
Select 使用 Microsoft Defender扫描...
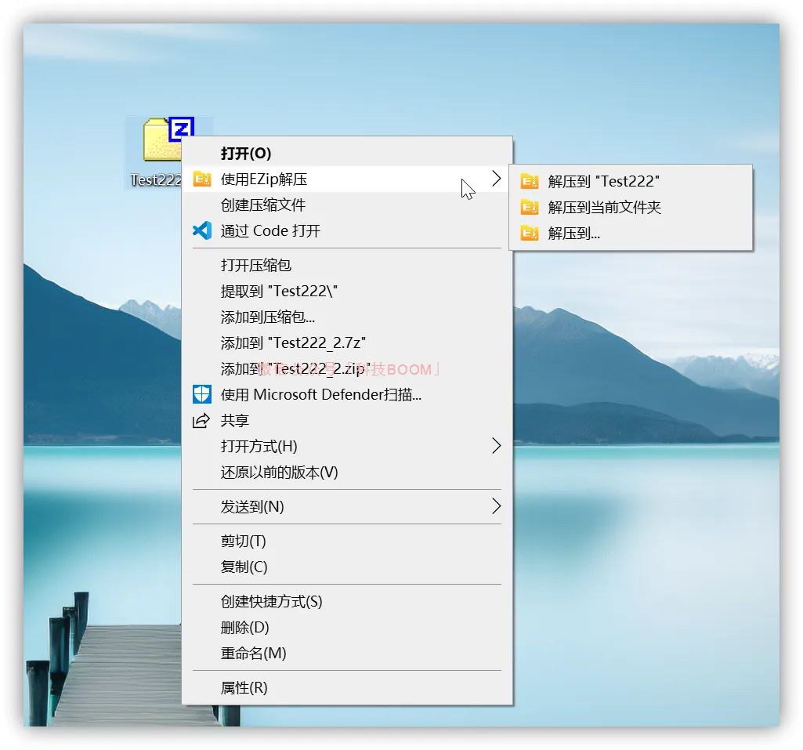click(x=347, y=394)
